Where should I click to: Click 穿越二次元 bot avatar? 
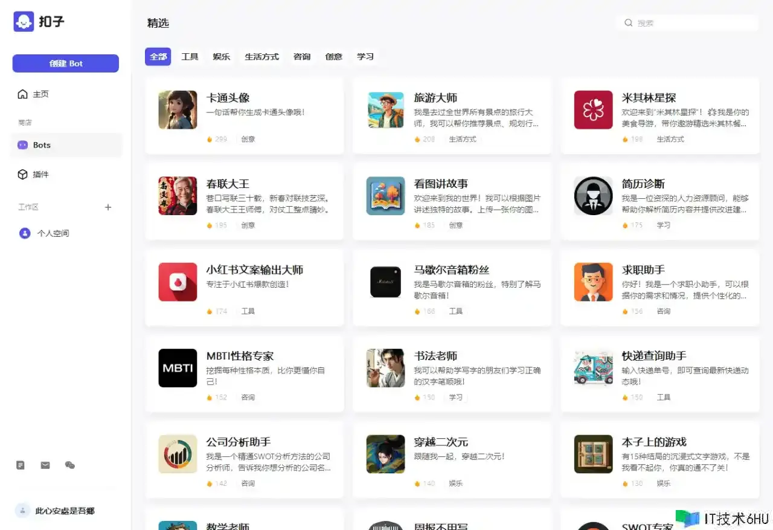click(386, 454)
